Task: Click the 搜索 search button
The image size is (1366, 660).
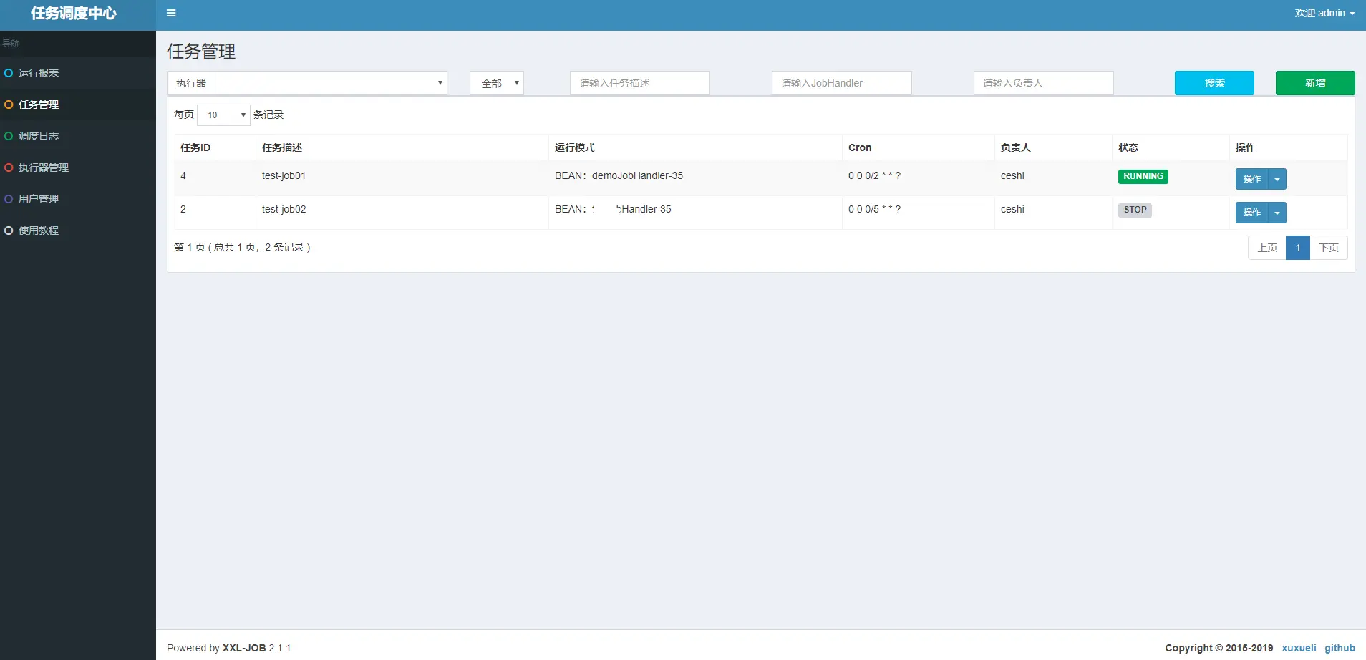Action: [x=1214, y=83]
